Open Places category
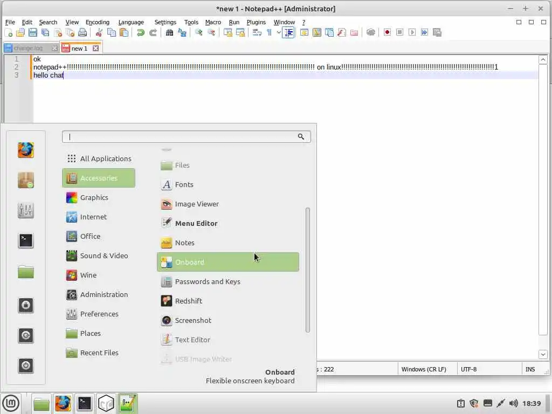 pyautogui.click(x=99, y=333)
